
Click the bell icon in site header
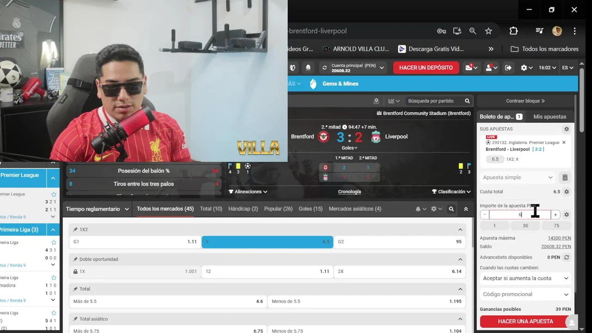308,68
